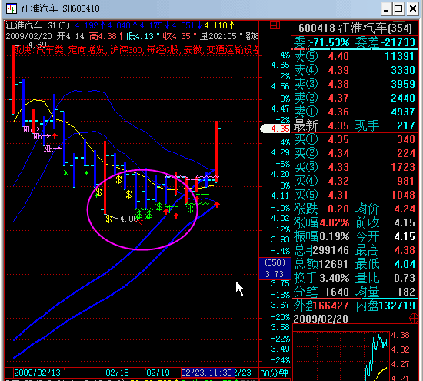
Task: Select the 卖② 4.37 ask row
Action: click(355, 98)
